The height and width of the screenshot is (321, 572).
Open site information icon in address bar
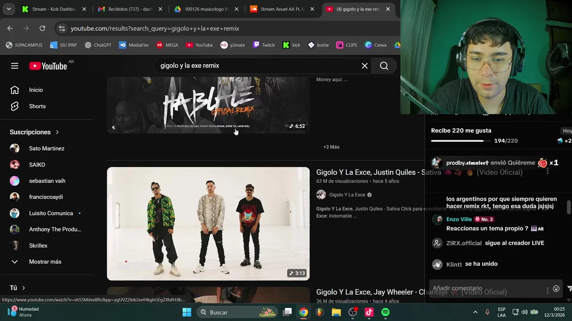pyautogui.click(x=62, y=29)
